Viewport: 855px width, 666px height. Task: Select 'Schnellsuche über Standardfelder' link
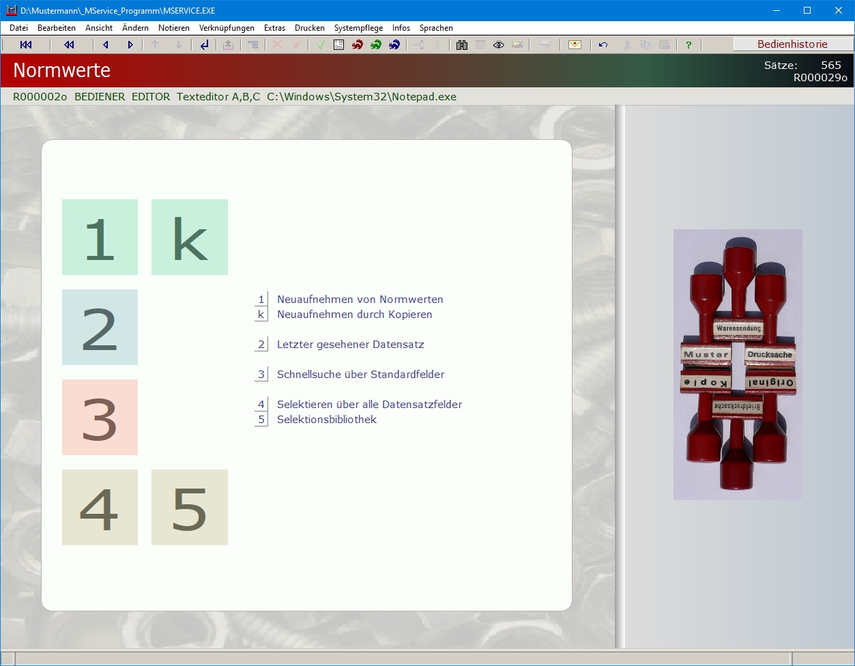pos(361,375)
